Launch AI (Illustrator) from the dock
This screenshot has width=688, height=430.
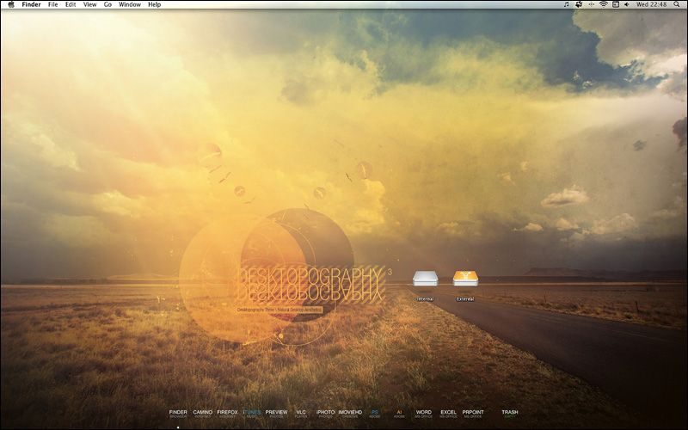tap(399, 414)
